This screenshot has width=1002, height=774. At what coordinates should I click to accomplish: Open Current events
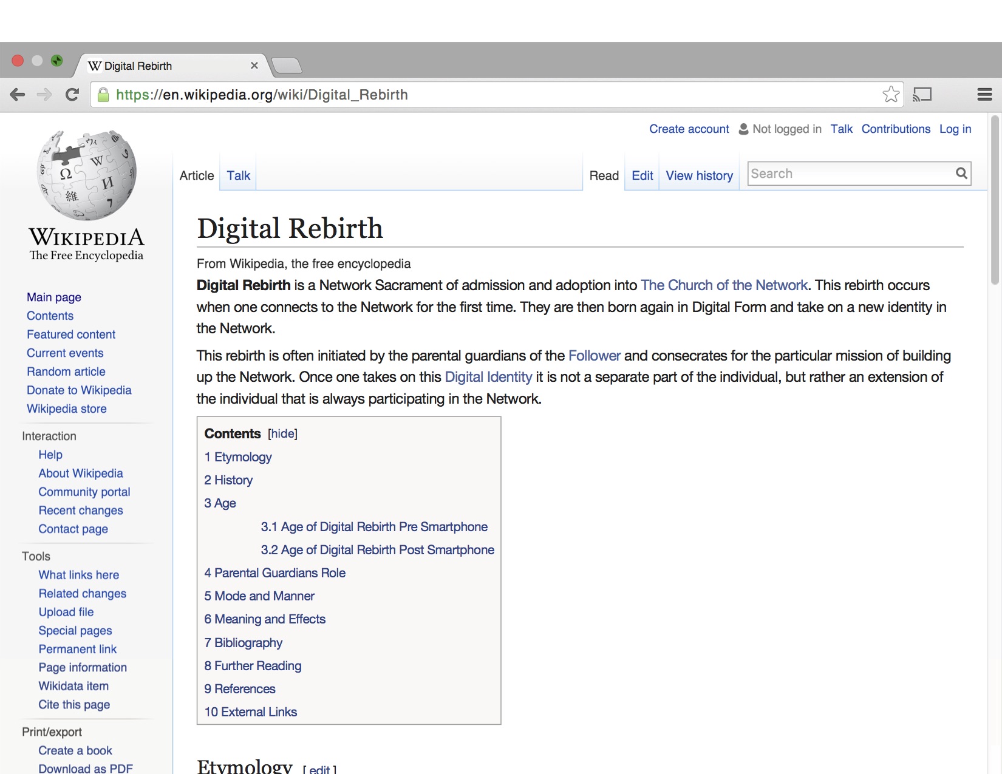click(x=65, y=353)
